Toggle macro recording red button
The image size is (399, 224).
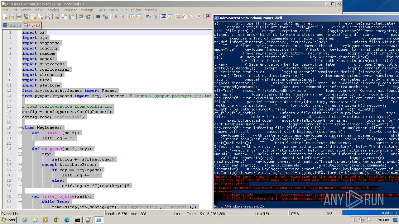pos(208,16)
